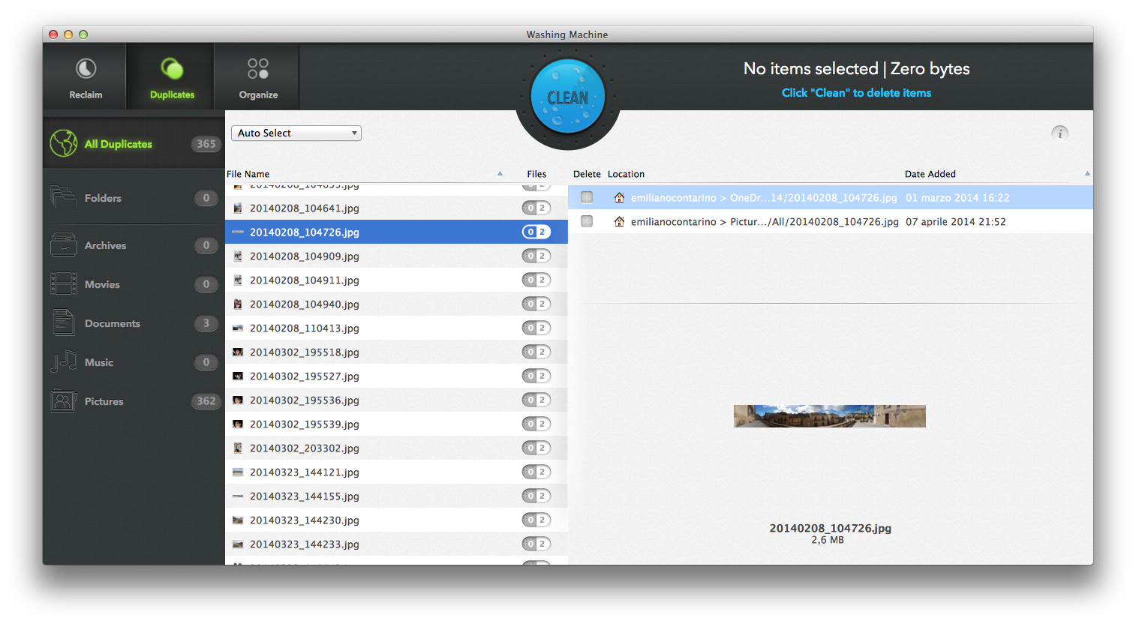Click thumbnail icon of 20140323_144230.jpg
Screen dimensions: 1136x624
click(x=238, y=520)
